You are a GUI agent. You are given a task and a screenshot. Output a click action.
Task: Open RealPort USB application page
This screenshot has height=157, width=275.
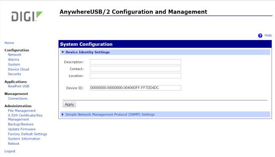coord(19,86)
